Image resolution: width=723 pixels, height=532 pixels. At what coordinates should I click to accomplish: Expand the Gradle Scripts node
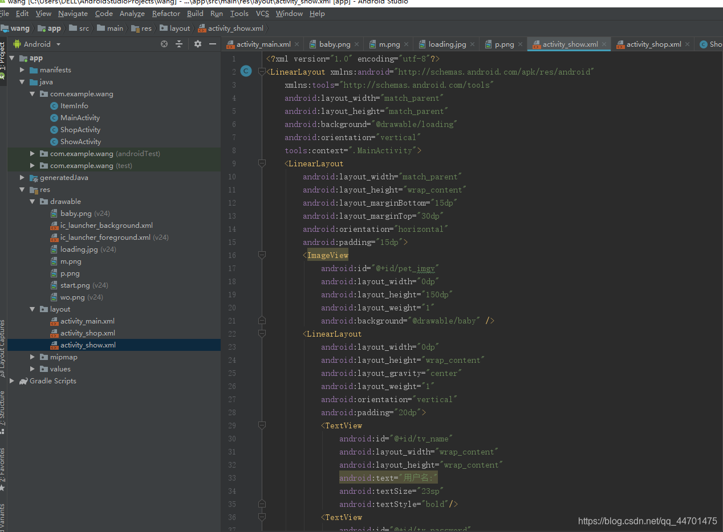click(12, 381)
